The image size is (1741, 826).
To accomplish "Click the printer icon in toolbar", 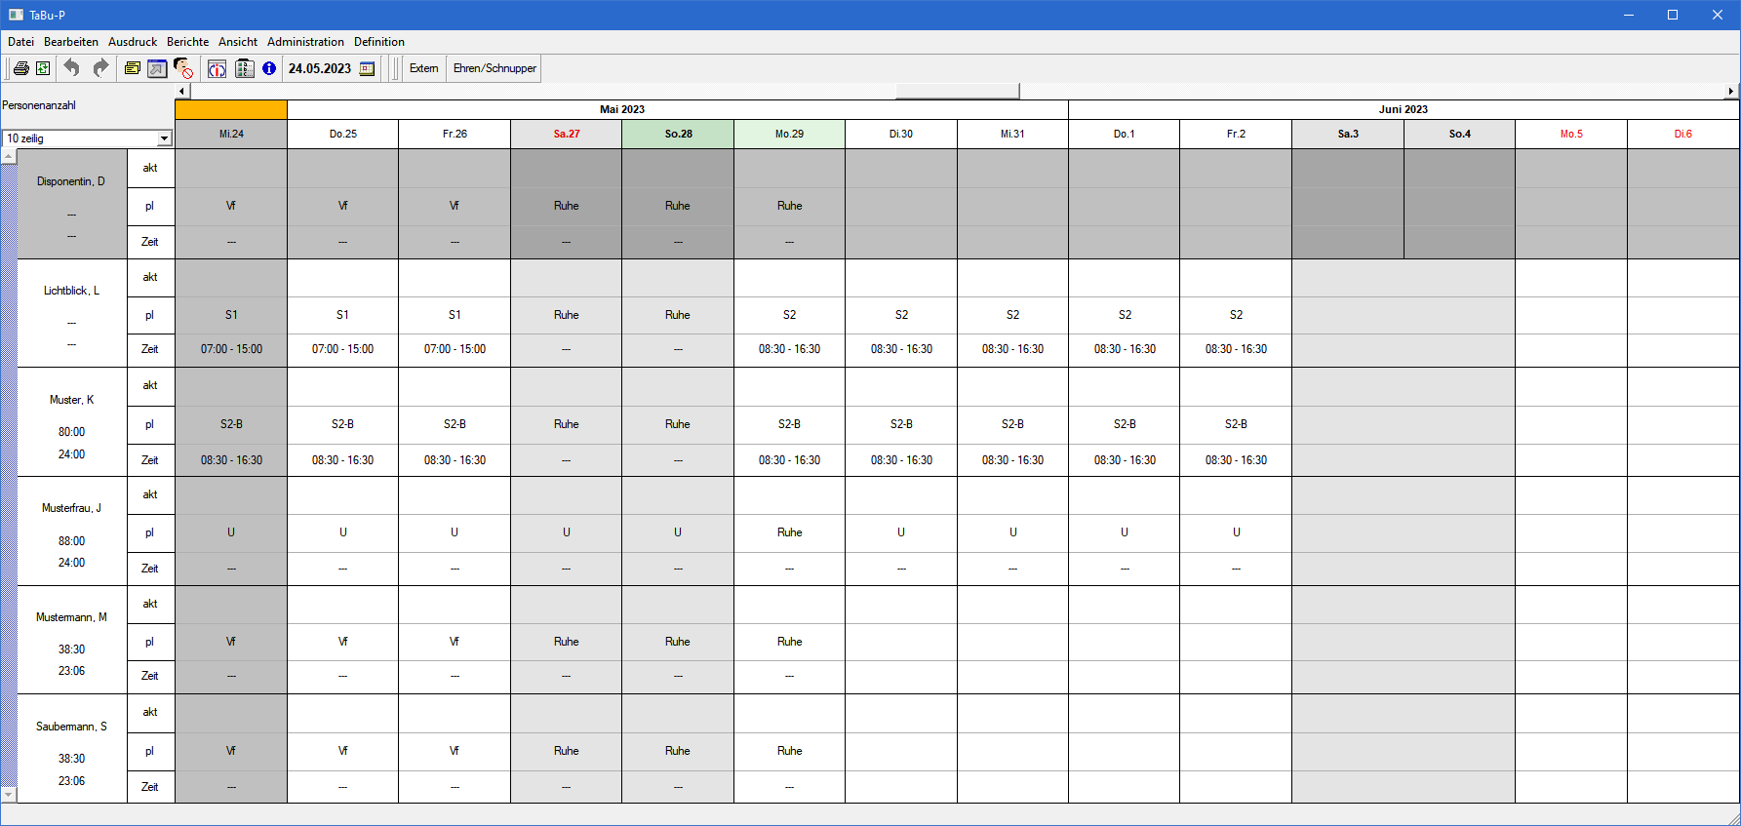I will coord(20,68).
